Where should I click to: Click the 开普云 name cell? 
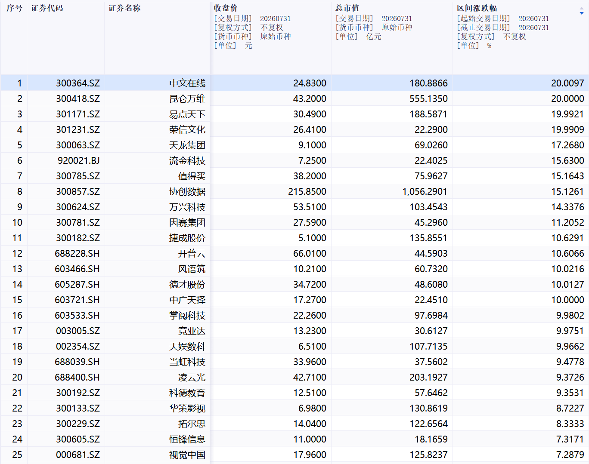[x=192, y=253]
